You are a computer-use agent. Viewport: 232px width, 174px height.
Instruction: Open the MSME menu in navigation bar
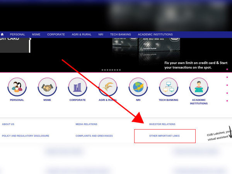pyautogui.click(x=36, y=34)
